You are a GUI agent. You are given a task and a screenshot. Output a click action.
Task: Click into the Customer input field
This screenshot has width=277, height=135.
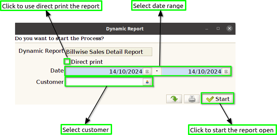104,82
